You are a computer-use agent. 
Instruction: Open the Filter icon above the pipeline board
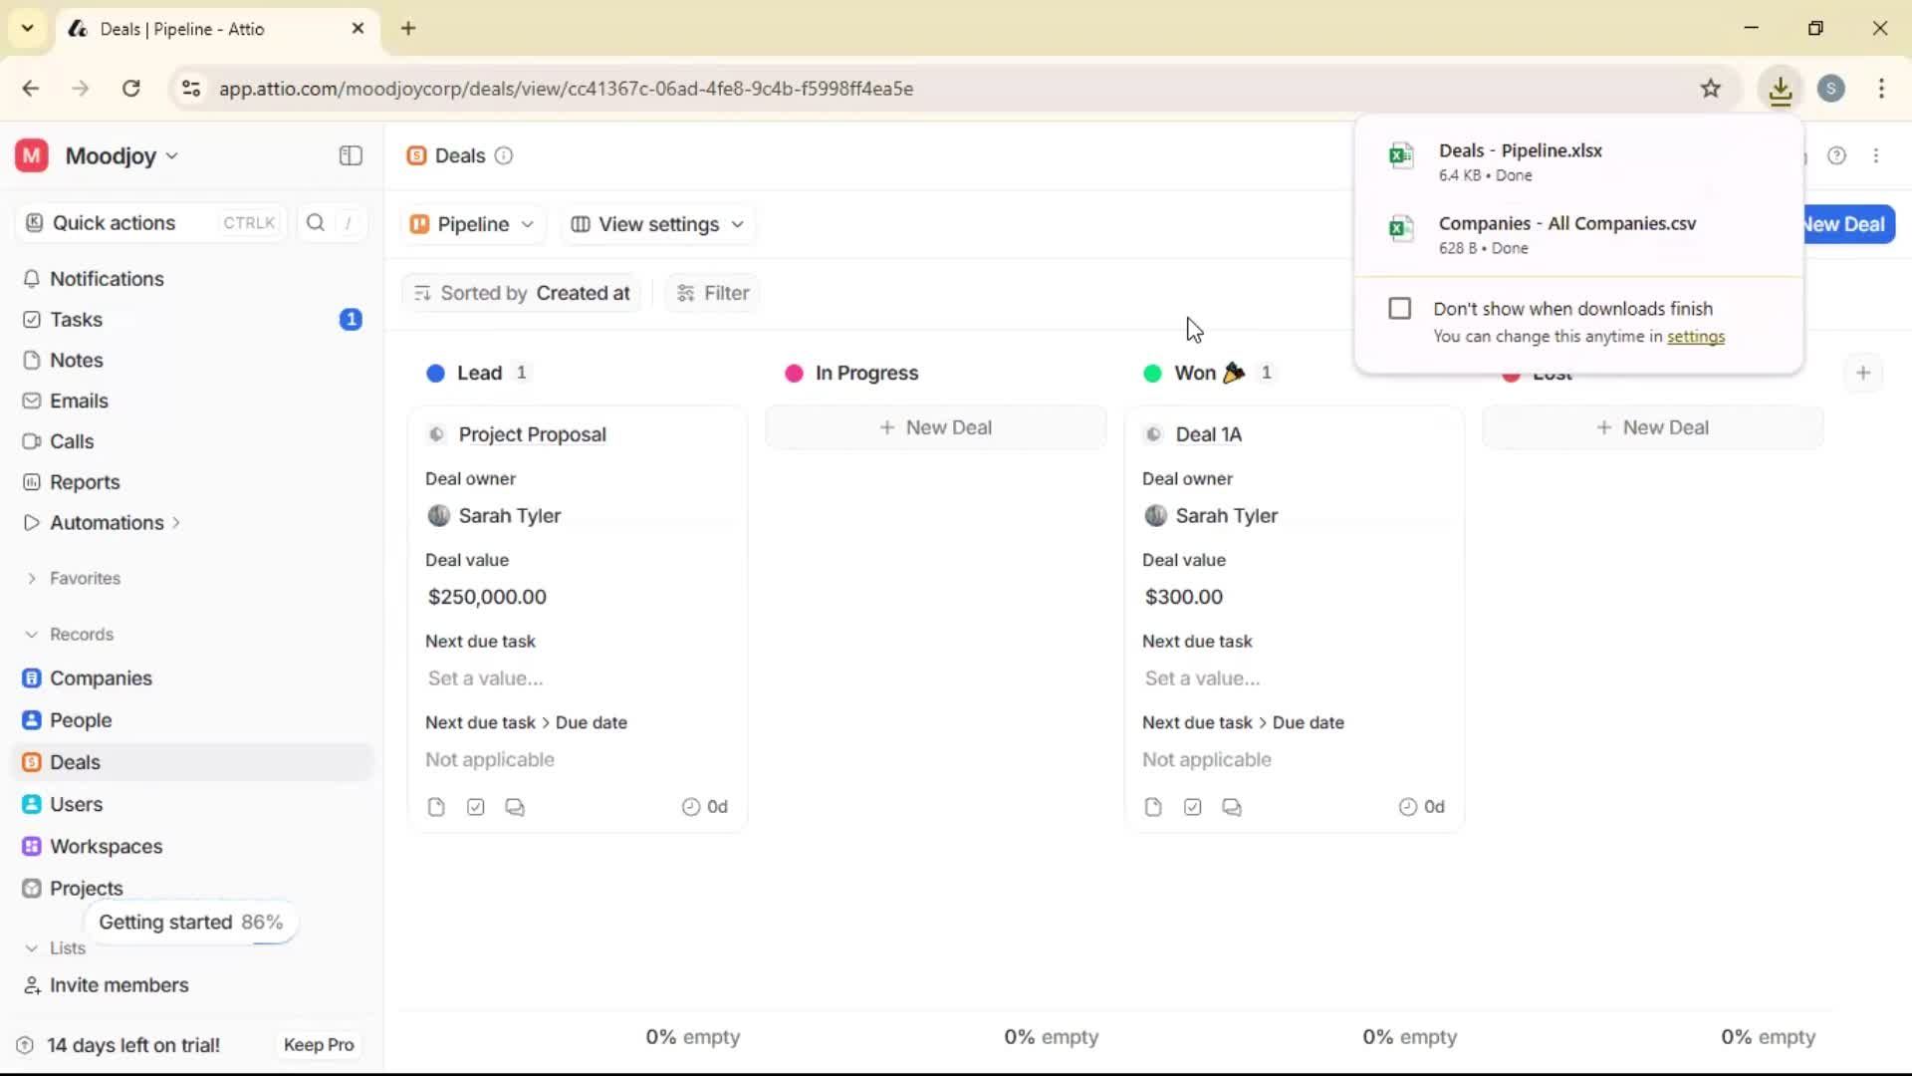[x=684, y=292]
